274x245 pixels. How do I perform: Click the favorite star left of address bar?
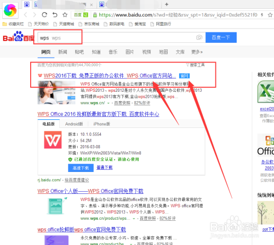tap(65, 15)
